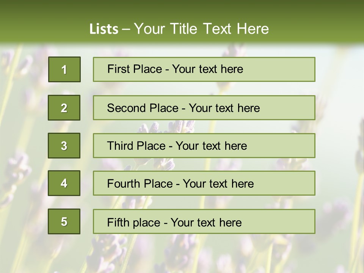Select the number 4 box
This screenshot has height=273, width=364.
[x=64, y=183]
